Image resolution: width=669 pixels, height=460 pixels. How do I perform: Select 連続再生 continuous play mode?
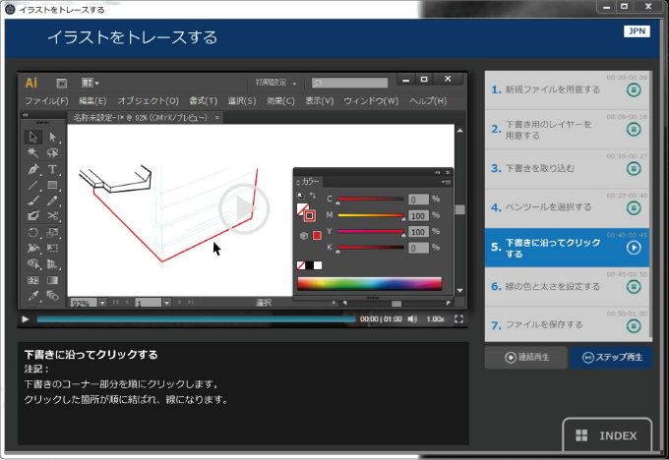tap(526, 357)
